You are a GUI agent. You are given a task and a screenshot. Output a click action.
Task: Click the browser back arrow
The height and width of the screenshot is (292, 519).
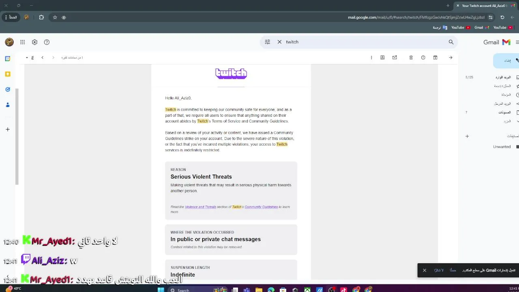coord(513,17)
